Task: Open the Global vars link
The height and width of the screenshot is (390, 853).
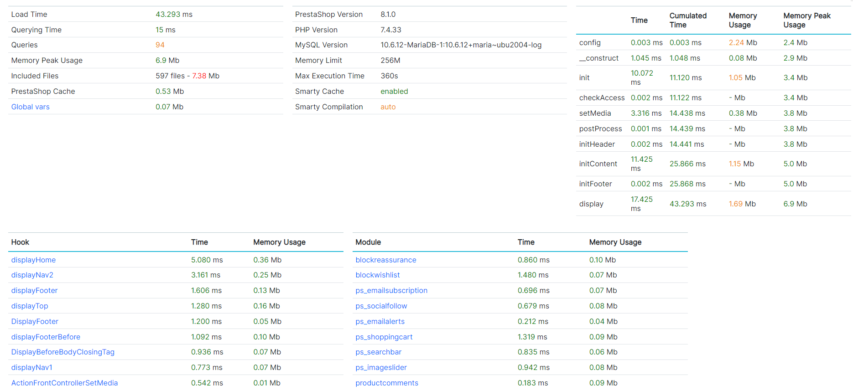Action: point(30,107)
